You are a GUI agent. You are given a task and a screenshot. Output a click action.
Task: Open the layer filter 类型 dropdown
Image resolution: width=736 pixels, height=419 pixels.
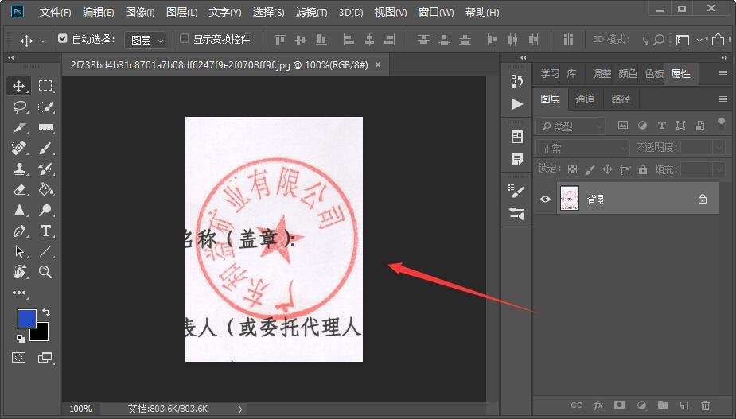(x=570, y=126)
